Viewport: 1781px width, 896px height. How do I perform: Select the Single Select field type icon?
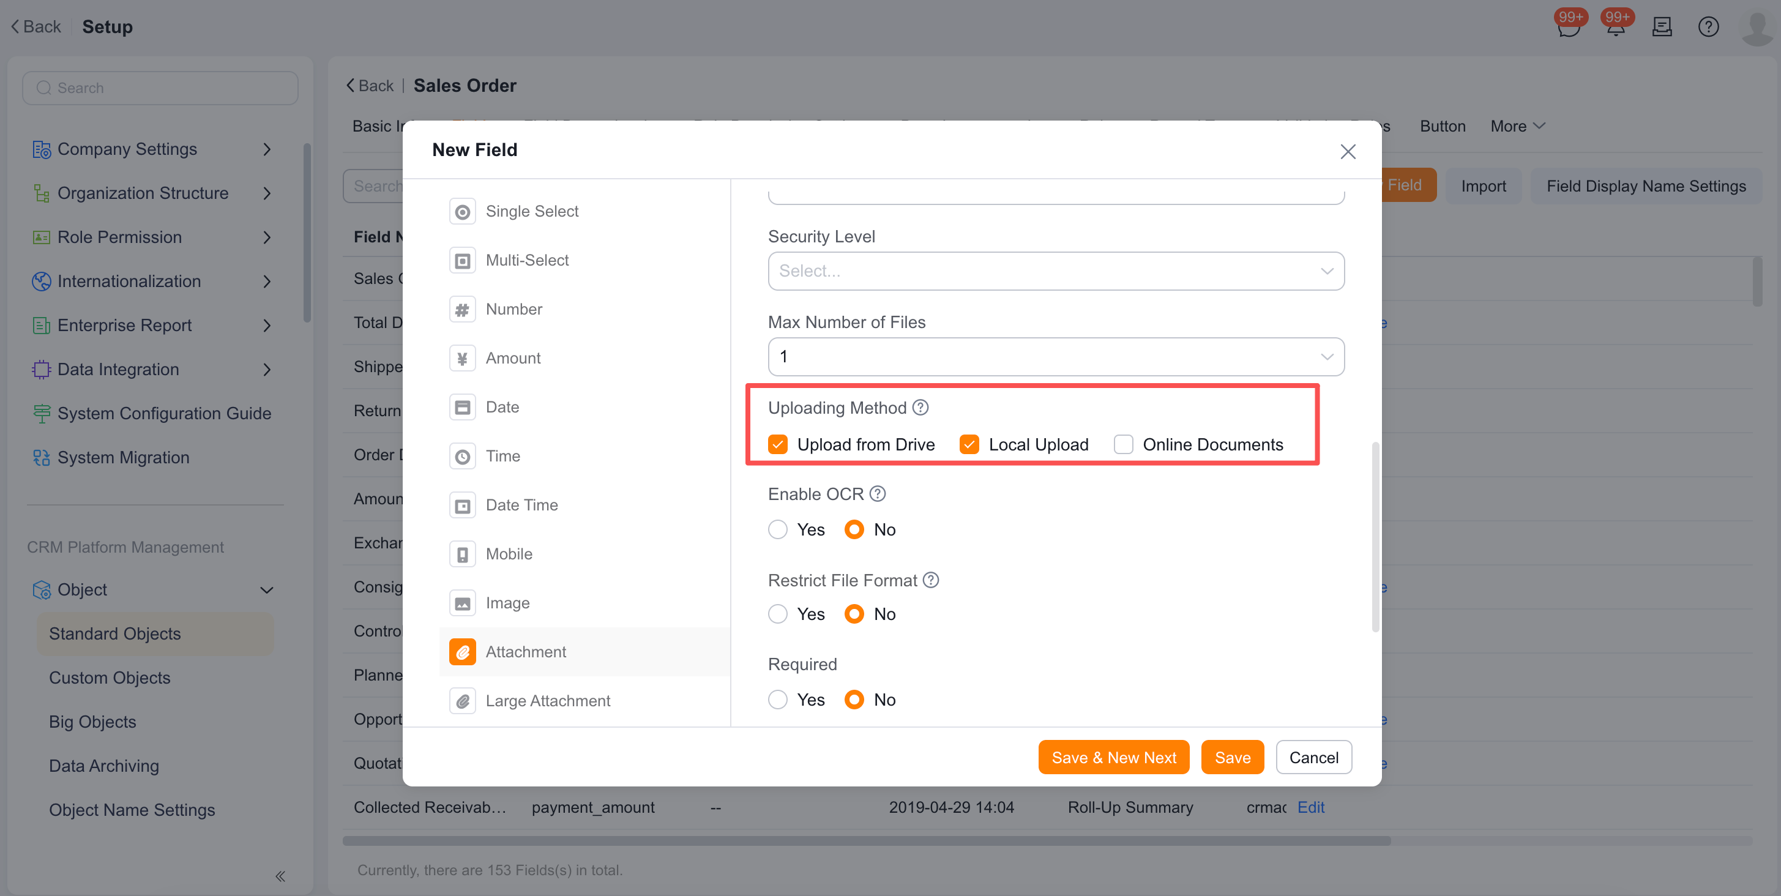463,212
